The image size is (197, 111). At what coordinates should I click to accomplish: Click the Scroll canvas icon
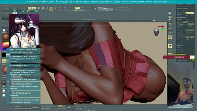pos(170,20)
